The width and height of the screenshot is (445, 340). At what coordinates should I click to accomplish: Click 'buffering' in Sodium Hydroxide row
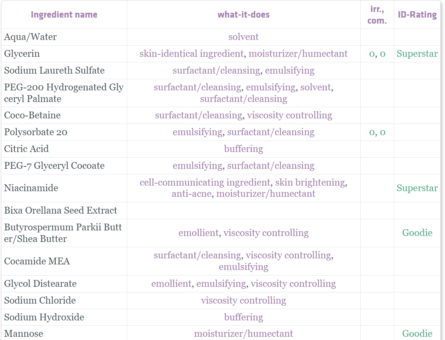pyautogui.click(x=243, y=317)
